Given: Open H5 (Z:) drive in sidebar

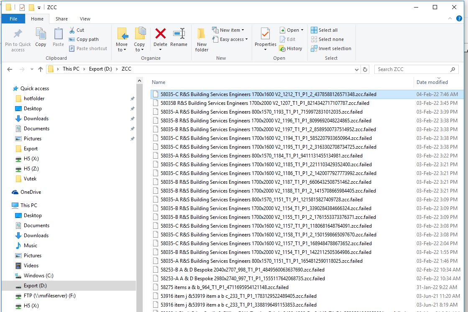Looking at the screenshot, I should point(31,169).
